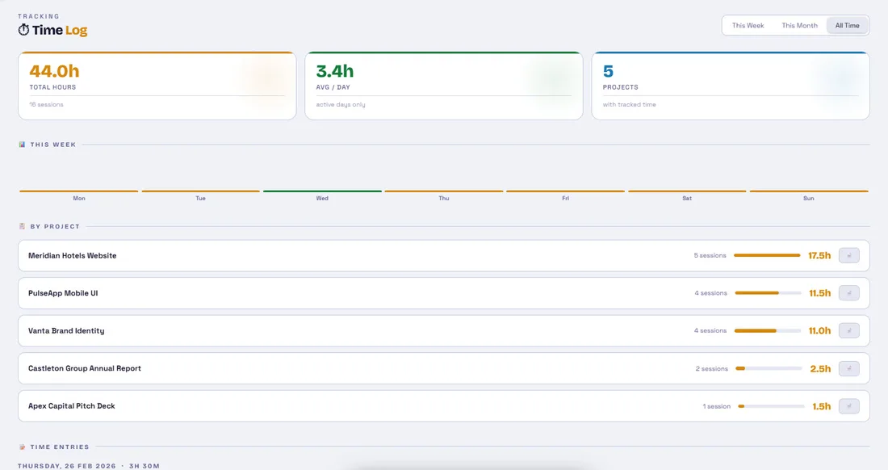Click Meridian Hotels Website's hours progress bar
Image resolution: width=888 pixels, height=470 pixels.
pyautogui.click(x=767, y=254)
